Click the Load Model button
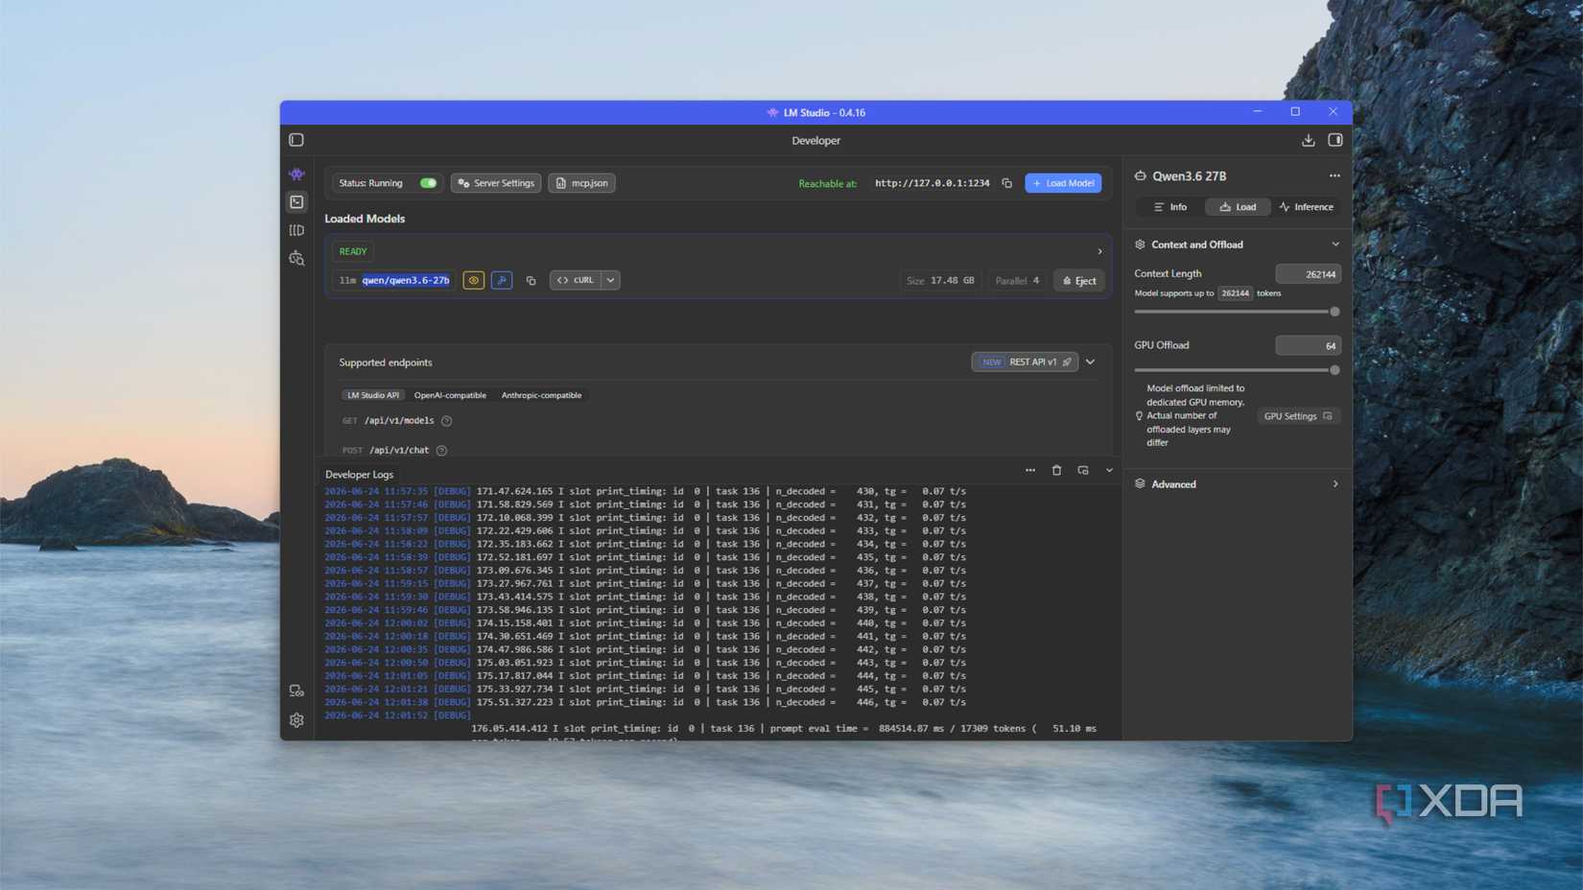The width and height of the screenshot is (1583, 890). coord(1063,183)
